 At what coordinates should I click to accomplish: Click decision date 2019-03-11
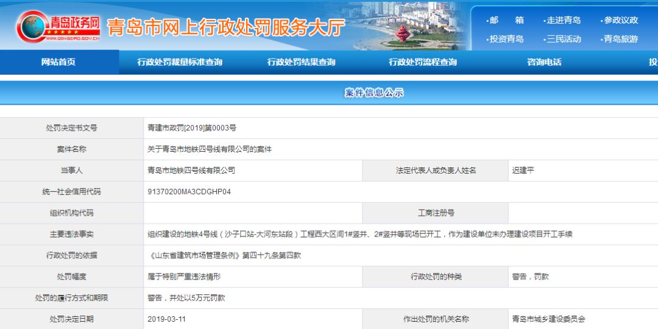[166, 319]
